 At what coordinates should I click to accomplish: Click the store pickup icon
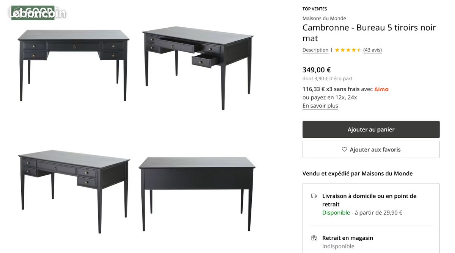(x=314, y=238)
